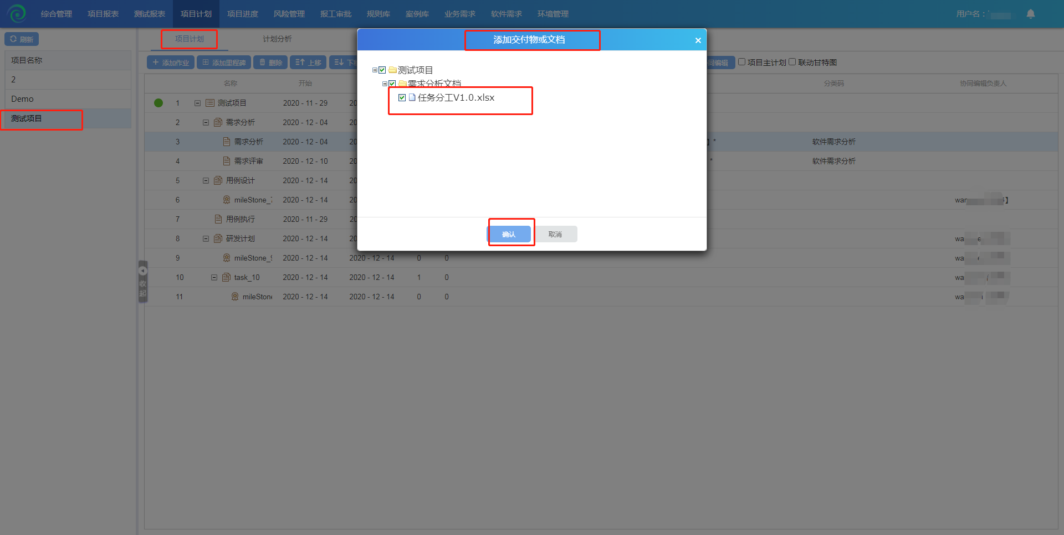Screen dimensions: 1064x535
Task: Click the document icon beside 用例执行
Action: click(218, 219)
